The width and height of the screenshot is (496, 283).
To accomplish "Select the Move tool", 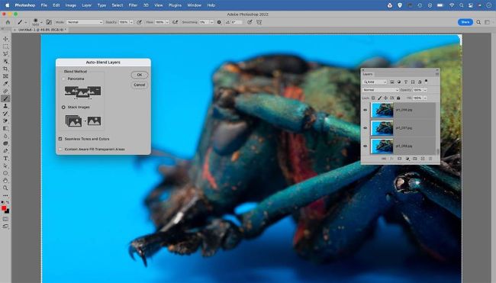I will coord(5,39).
